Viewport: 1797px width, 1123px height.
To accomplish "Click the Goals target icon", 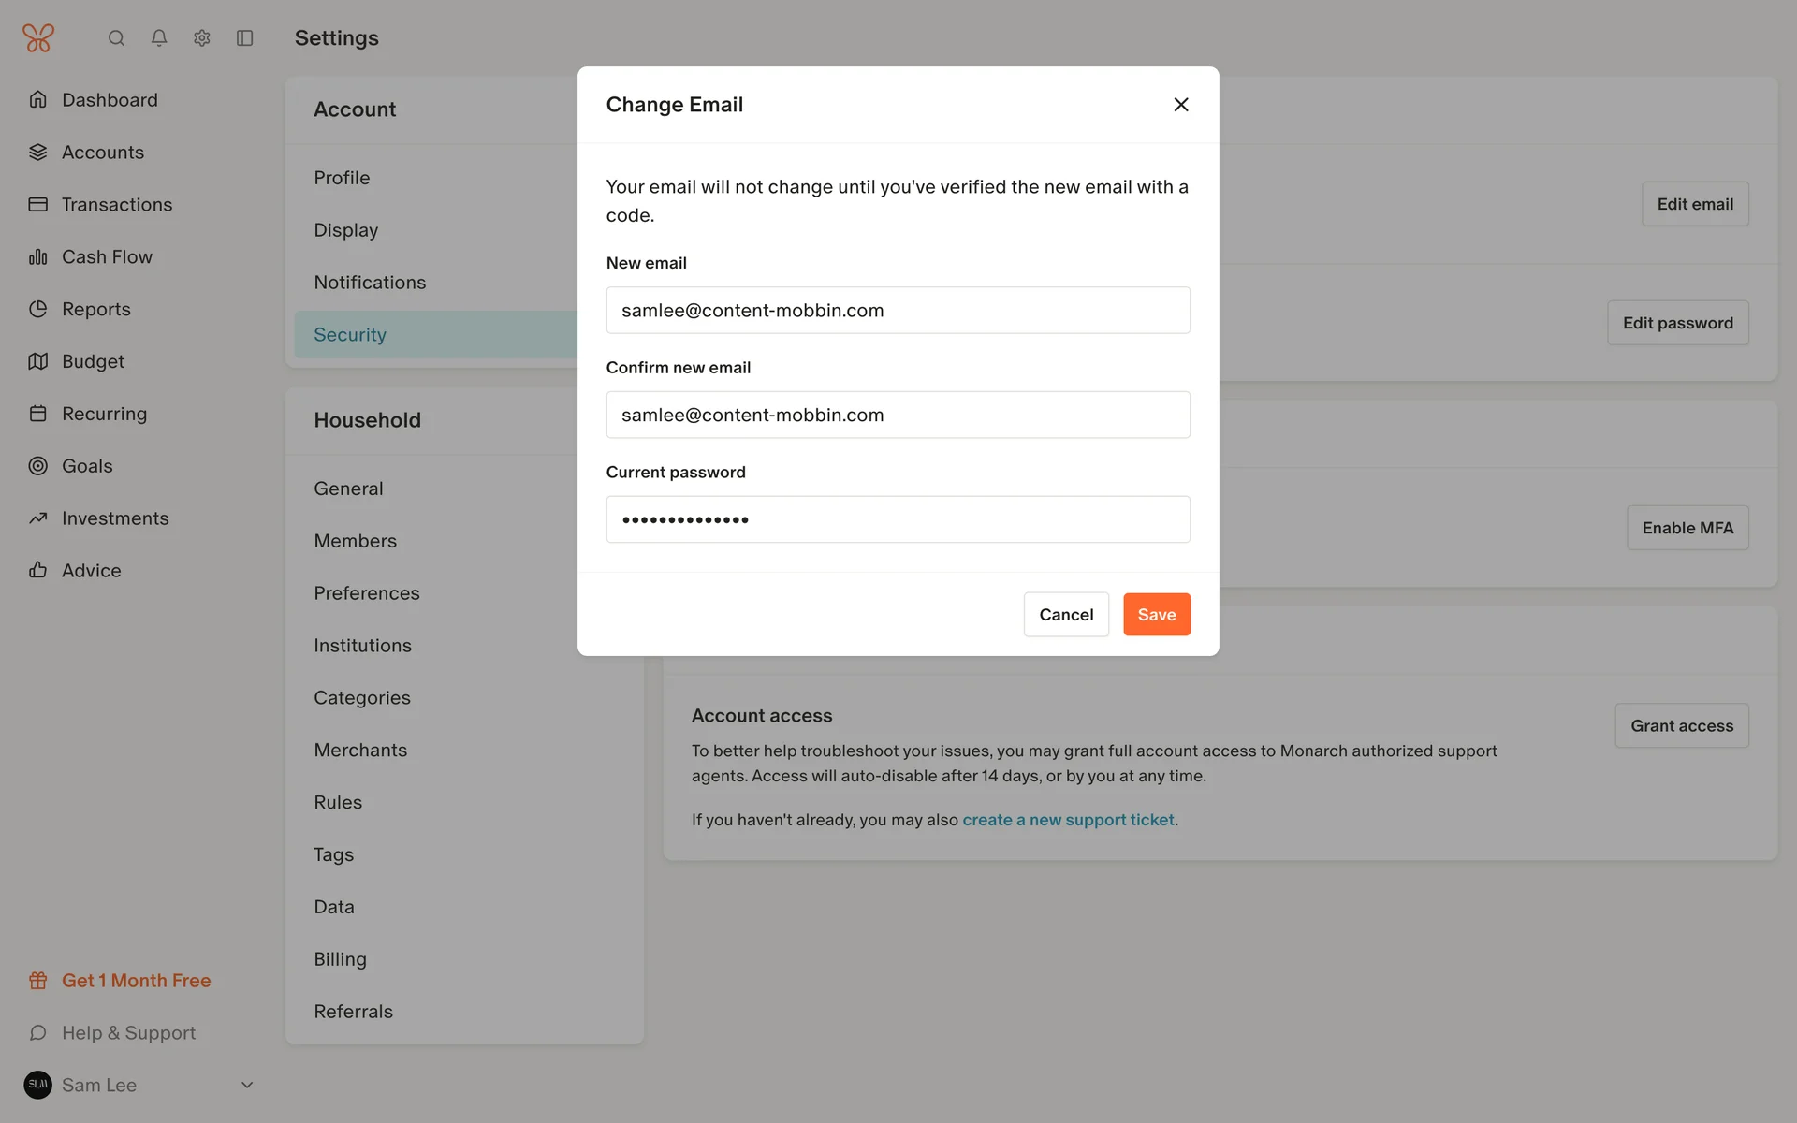I will pos(37,466).
